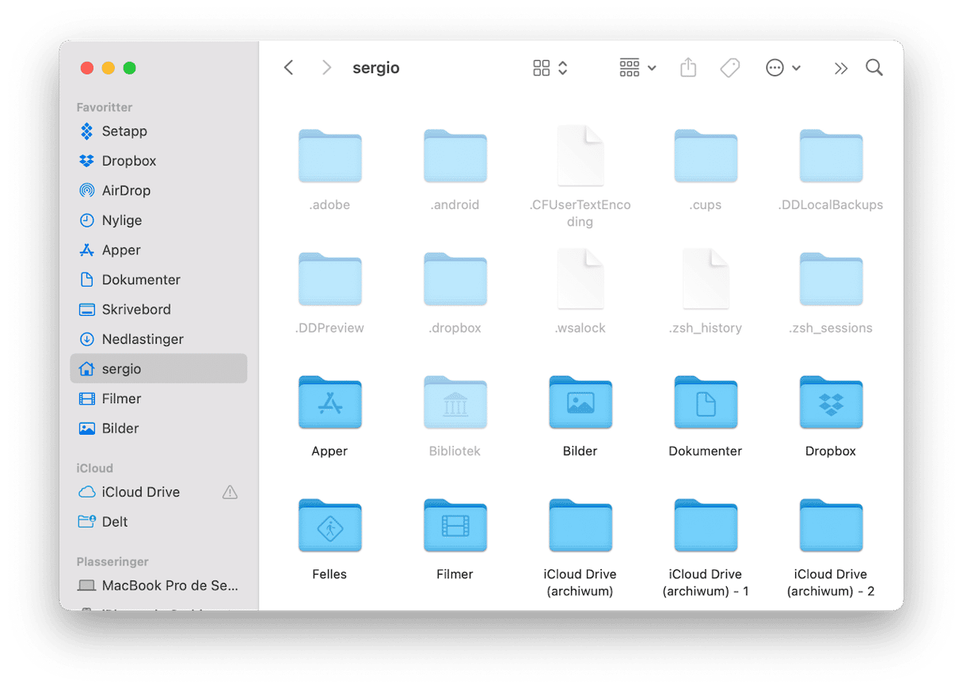Select MacBook Pro de Se... under Plasseringer
Screen dimensions: 963x689
point(158,586)
